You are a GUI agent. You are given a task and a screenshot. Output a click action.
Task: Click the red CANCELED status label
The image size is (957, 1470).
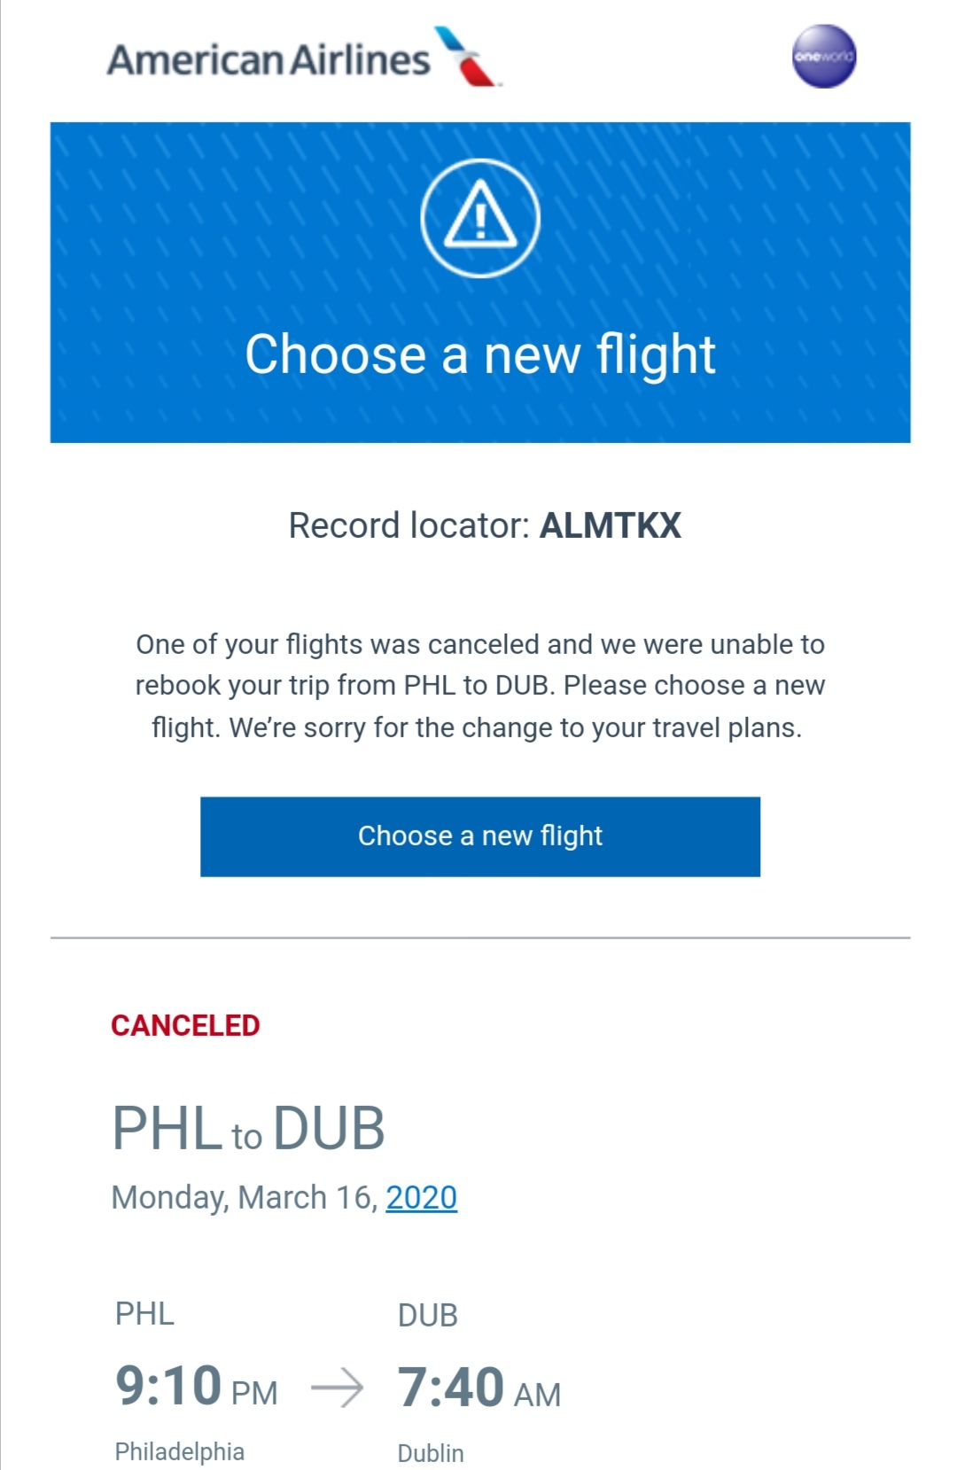(185, 1025)
